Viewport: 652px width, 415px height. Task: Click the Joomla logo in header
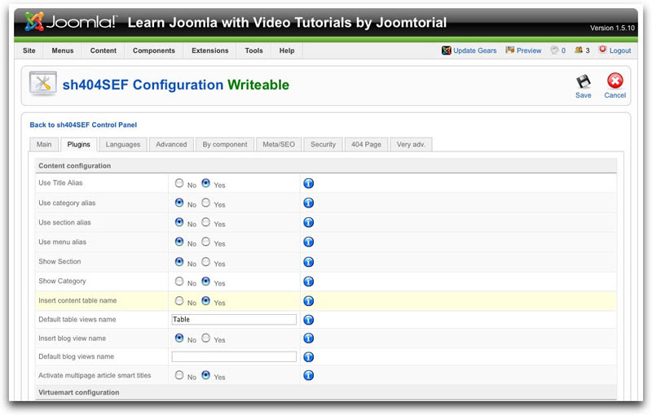[x=71, y=22]
